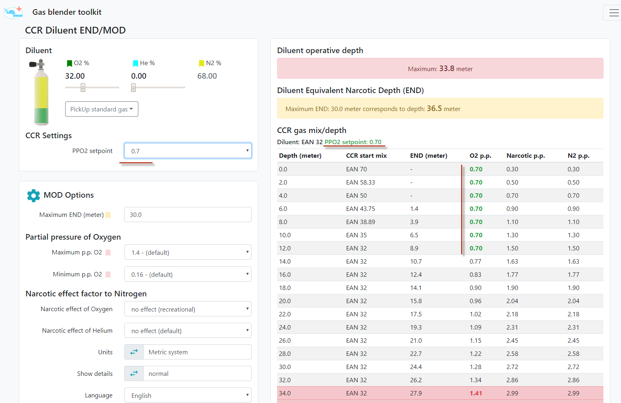Click the cyan He % flag icon
Screen dimensions: 621x403
pos(136,63)
